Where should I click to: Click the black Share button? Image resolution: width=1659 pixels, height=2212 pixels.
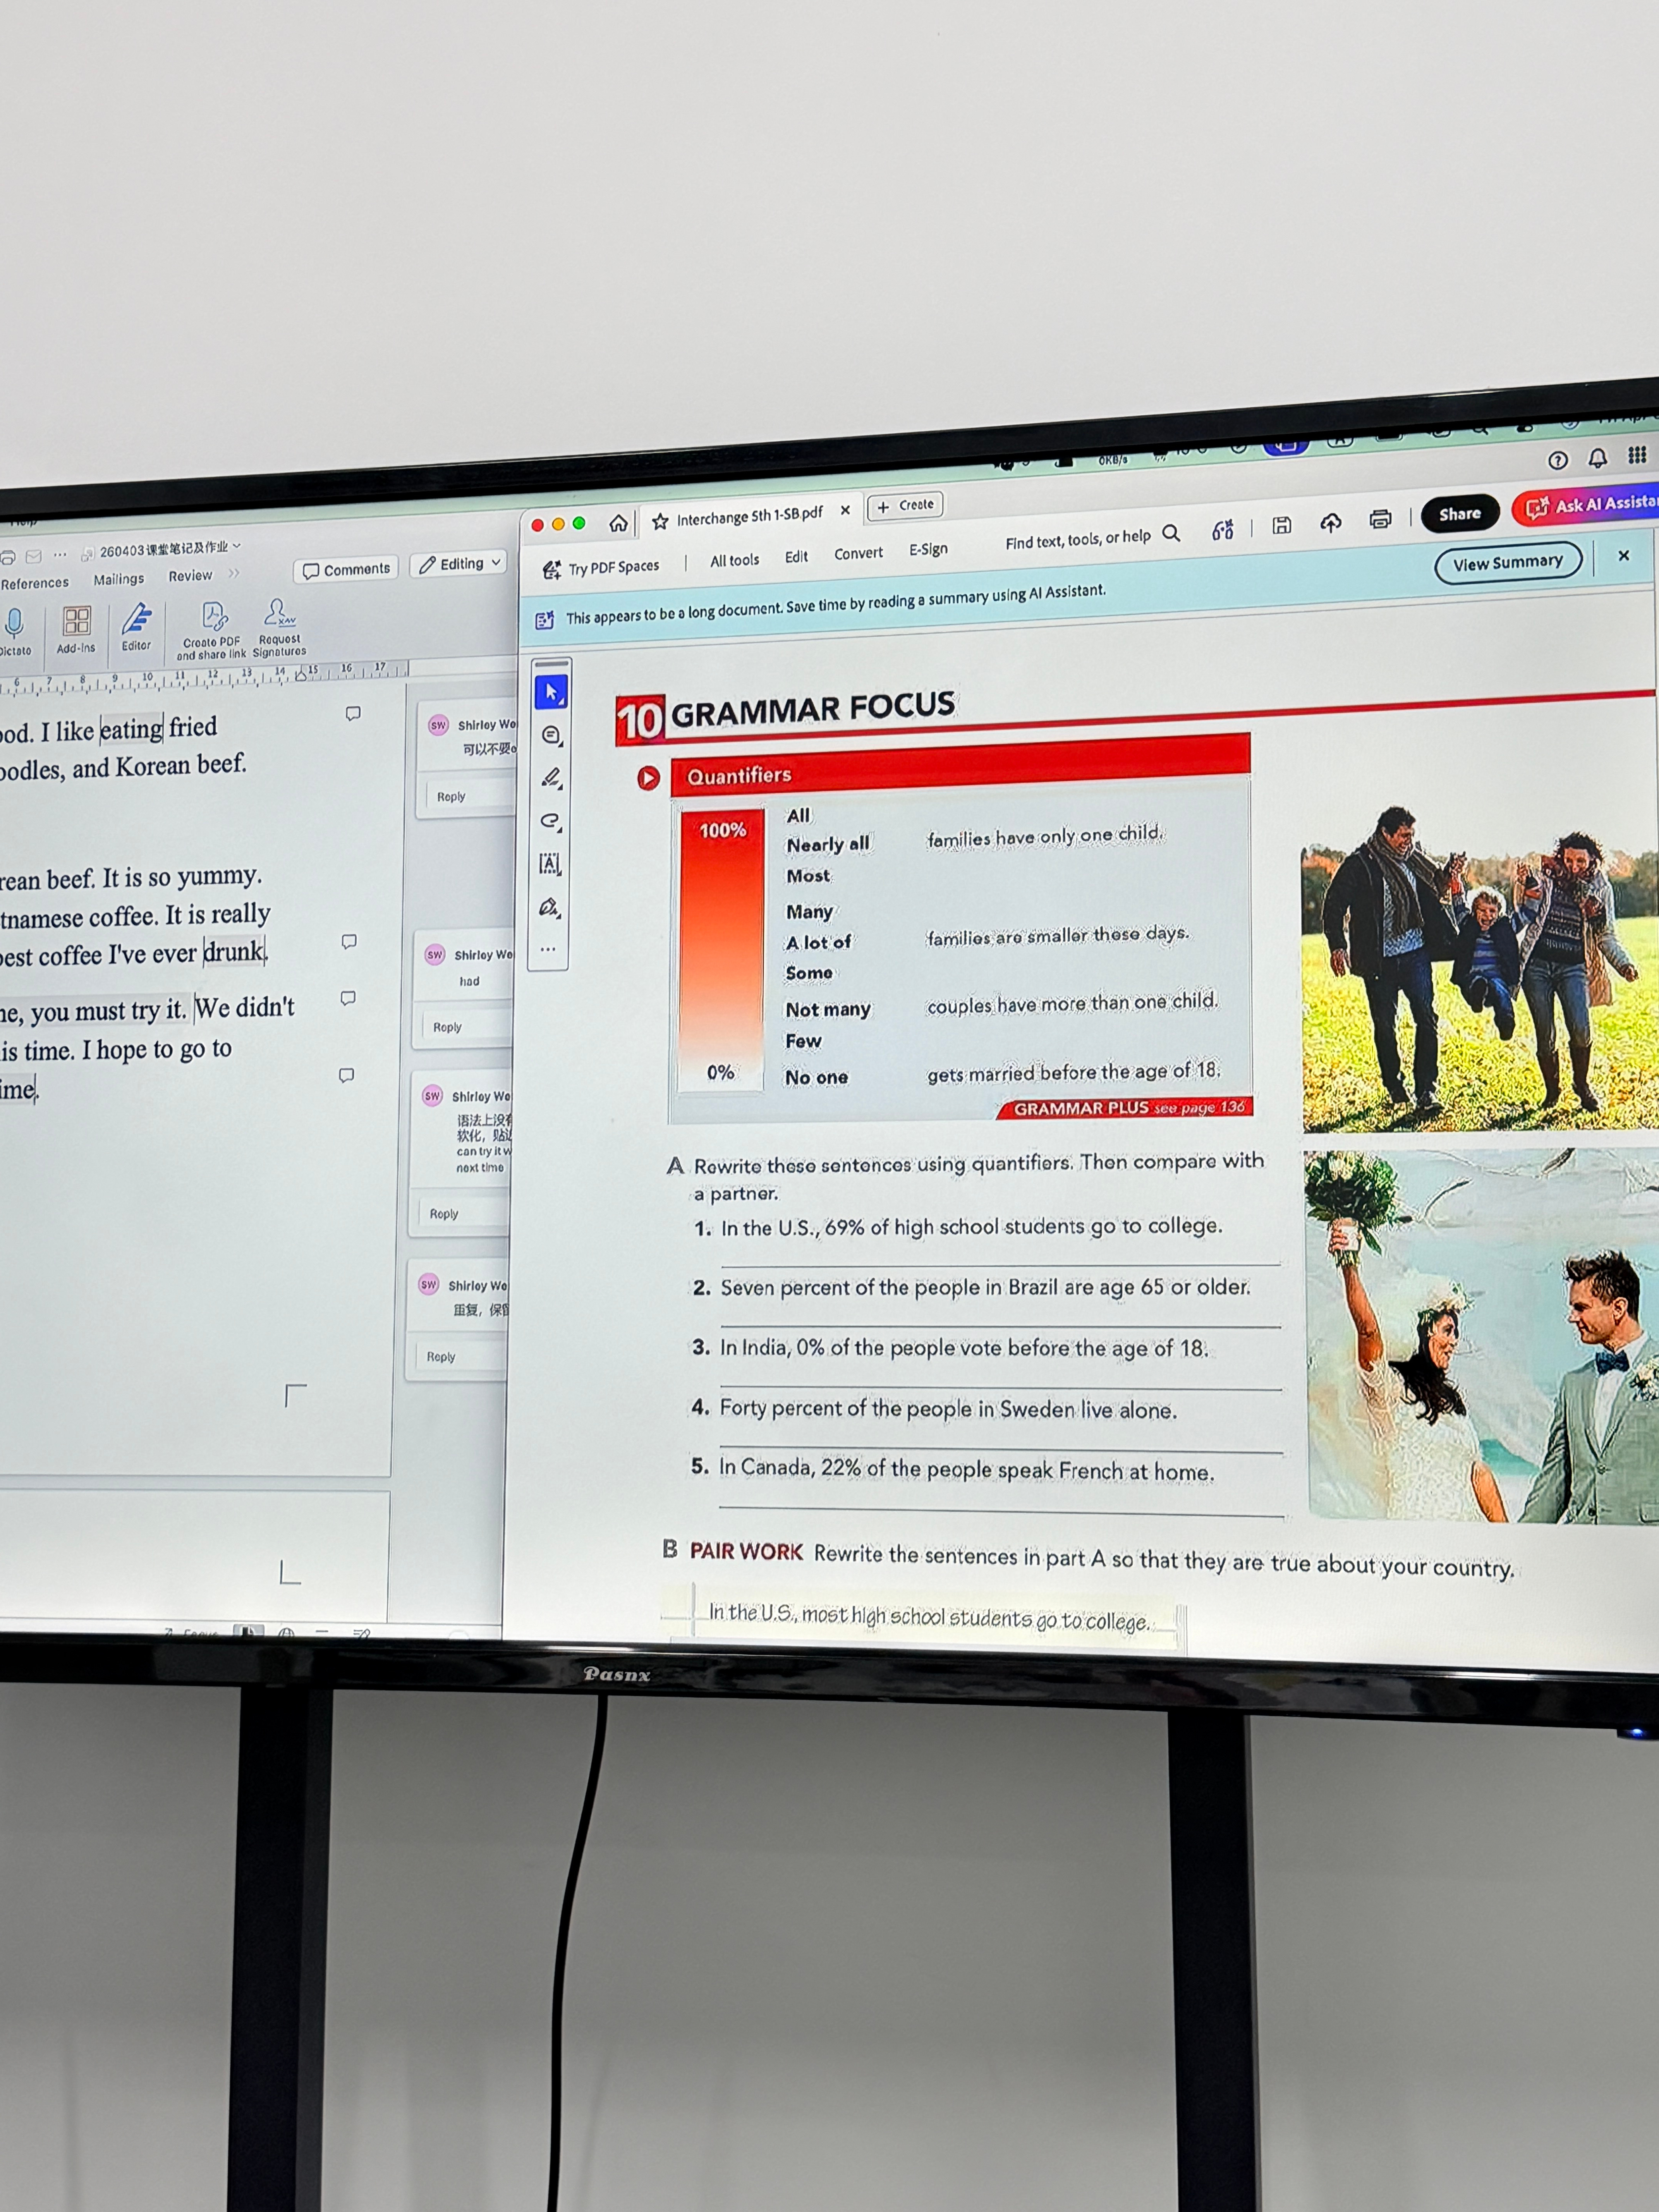(1459, 514)
